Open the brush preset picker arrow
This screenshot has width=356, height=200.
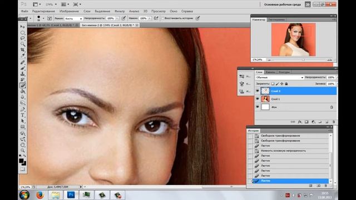(x=43, y=18)
